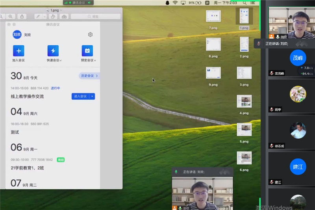The width and height of the screenshot is (315, 210).
Task: Expand the 快速会议 dropdown chevron
Action: pos(60,61)
